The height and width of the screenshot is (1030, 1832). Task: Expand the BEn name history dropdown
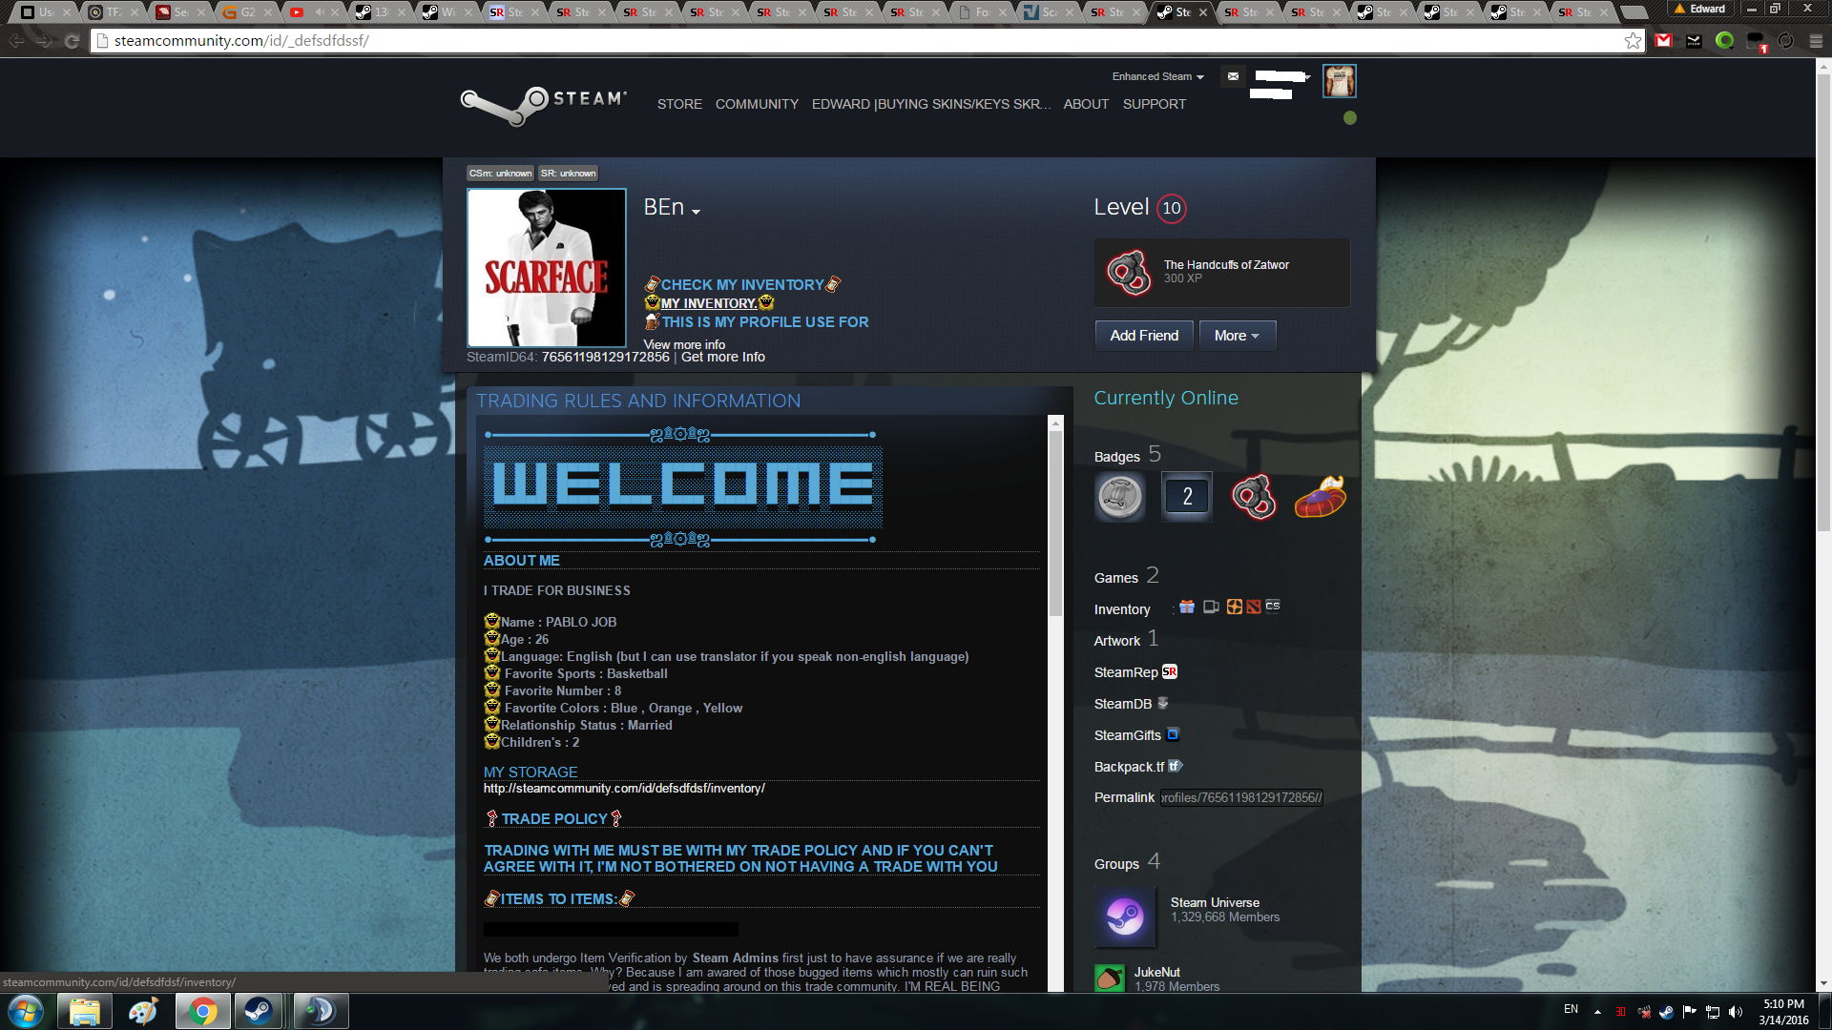pyautogui.click(x=697, y=212)
